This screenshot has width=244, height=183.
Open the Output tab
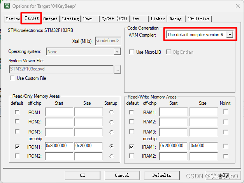point(50,19)
